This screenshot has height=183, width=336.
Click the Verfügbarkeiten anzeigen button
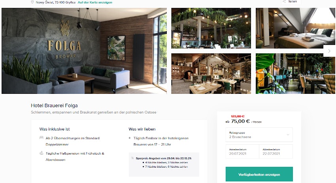(259, 174)
